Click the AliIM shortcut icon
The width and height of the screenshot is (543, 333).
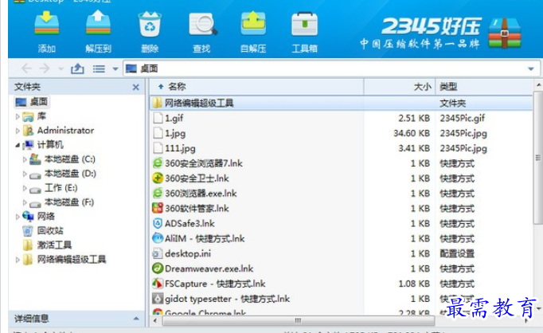click(x=158, y=238)
